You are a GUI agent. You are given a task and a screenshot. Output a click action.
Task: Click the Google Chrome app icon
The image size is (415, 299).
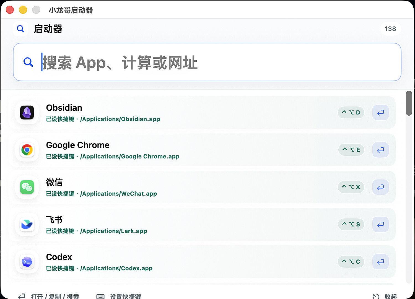(x=27, y=150)
